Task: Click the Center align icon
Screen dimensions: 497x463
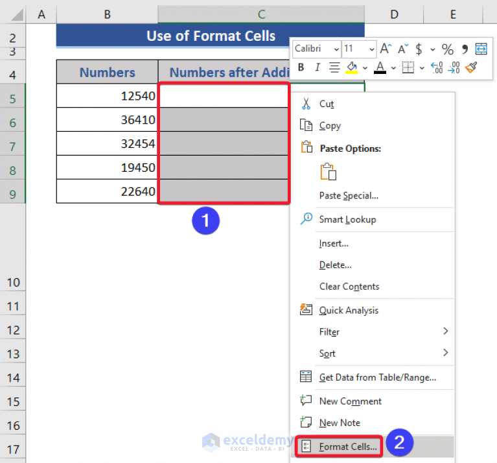Action: (334, 67)
